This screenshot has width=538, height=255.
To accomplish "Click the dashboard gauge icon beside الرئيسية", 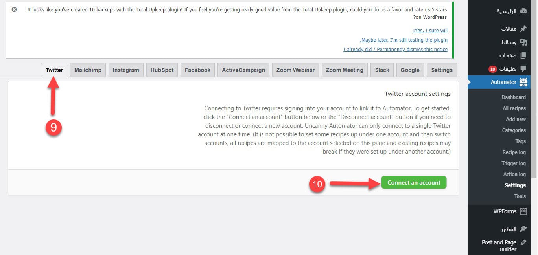I will coord(523,11).
